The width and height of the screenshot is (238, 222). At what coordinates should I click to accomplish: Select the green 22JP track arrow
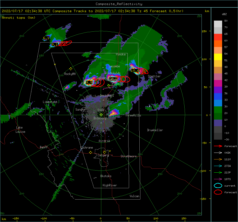(218, 172)
